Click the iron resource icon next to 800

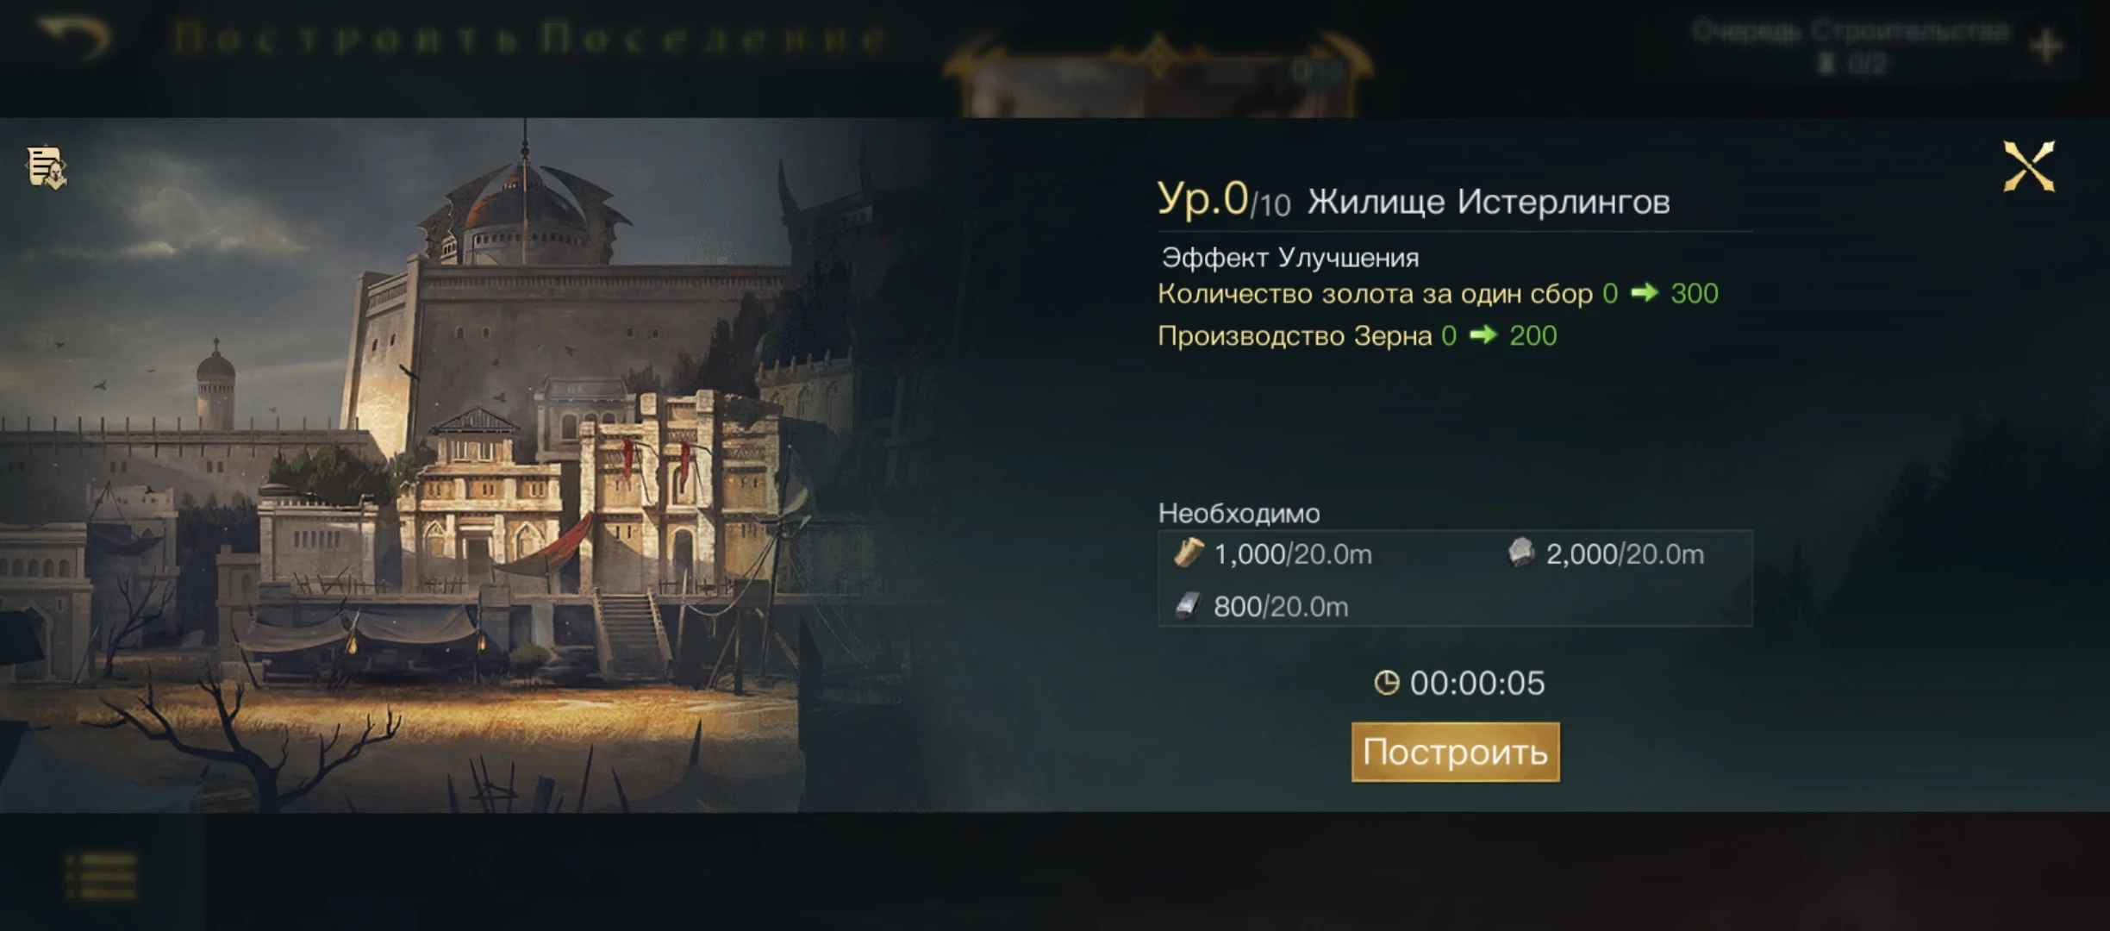pos(1189,606)
